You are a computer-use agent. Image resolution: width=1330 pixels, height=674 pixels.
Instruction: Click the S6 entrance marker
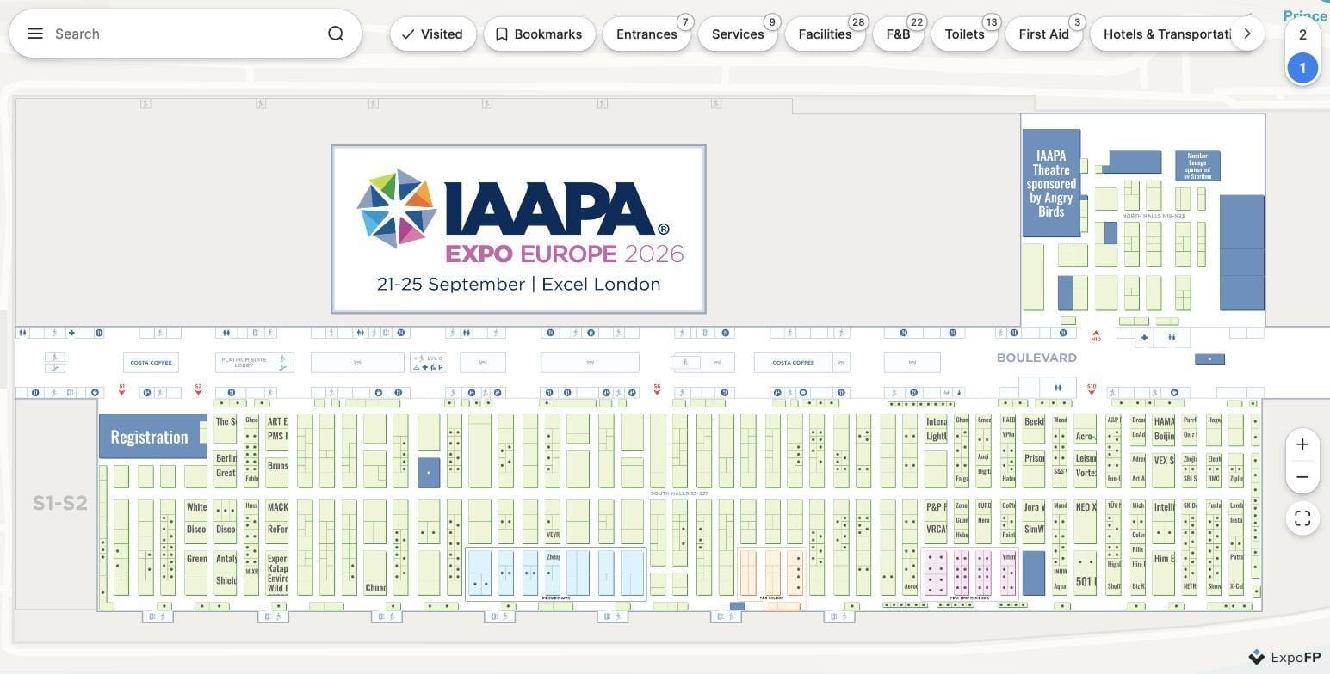[x=657, y=389]
